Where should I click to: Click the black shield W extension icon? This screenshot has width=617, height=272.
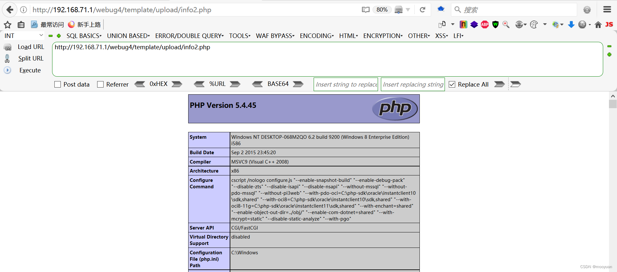(x=495, y=24)
